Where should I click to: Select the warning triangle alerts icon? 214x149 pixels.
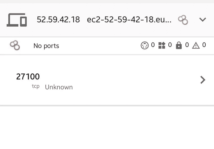pos(196,45)
